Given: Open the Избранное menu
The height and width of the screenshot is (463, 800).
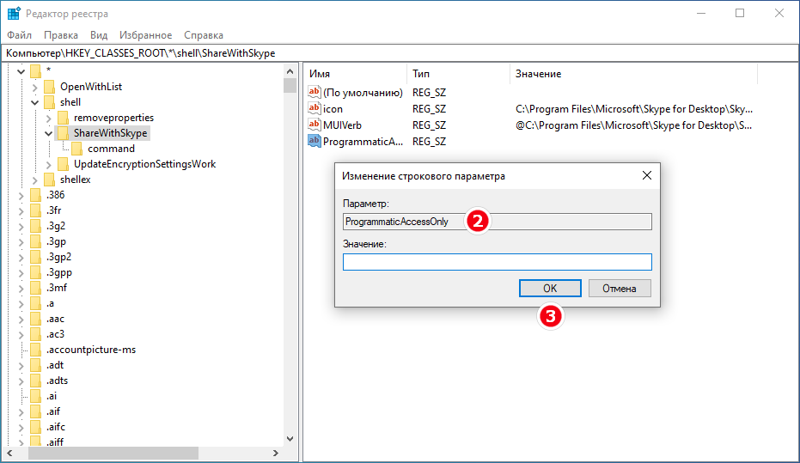Looking at the screenshot, I should (x=145, y=35).
